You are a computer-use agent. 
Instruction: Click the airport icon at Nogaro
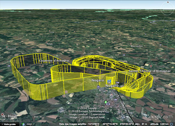click(109, 82)
